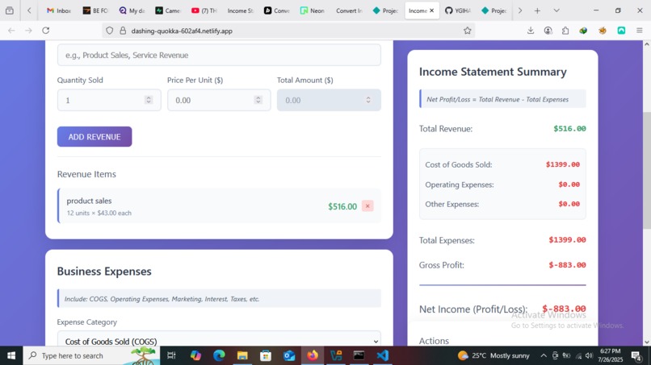Open the Firefox hamburger application menu
The height and width of the screenshot is (365, 651).
click(x=640, y=31)
